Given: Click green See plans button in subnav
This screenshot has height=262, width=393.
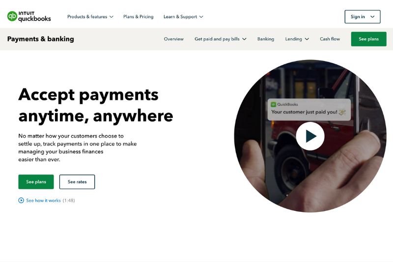Looking at the screenshot, I should [x=369, y=39].
